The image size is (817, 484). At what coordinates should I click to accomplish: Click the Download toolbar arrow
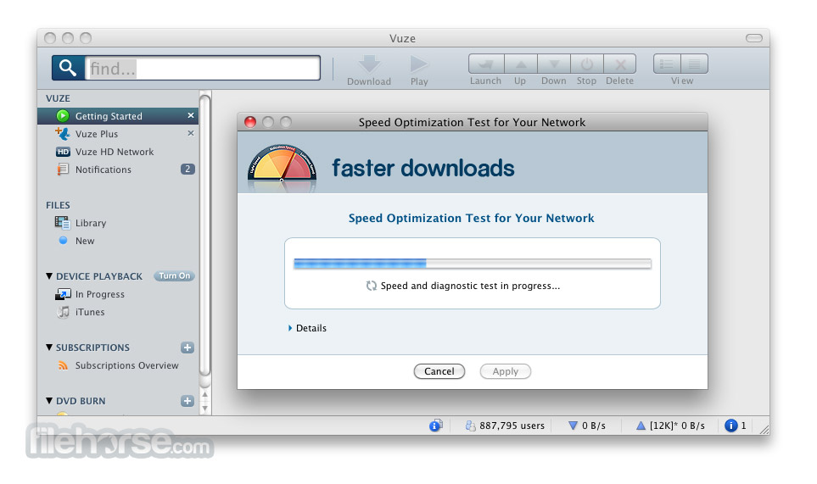(369, 64)
